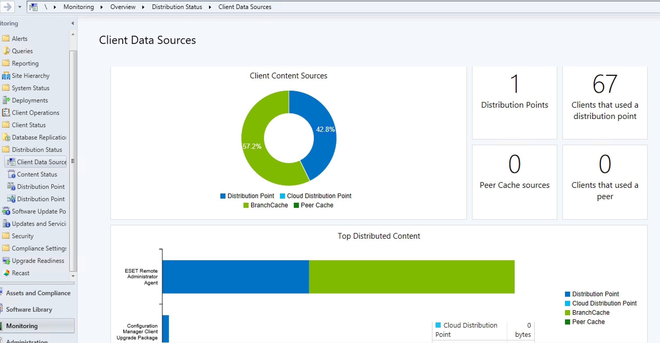
Task: Click the Distribution Status folder icon
Action: [x=6, y=149]
